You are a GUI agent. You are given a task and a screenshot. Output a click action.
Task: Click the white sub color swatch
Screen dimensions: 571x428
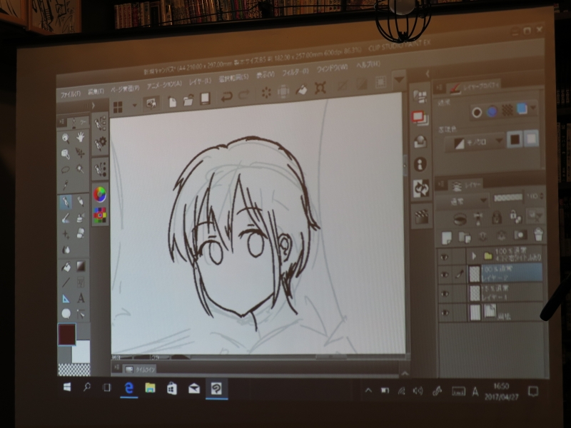point(81,352)
